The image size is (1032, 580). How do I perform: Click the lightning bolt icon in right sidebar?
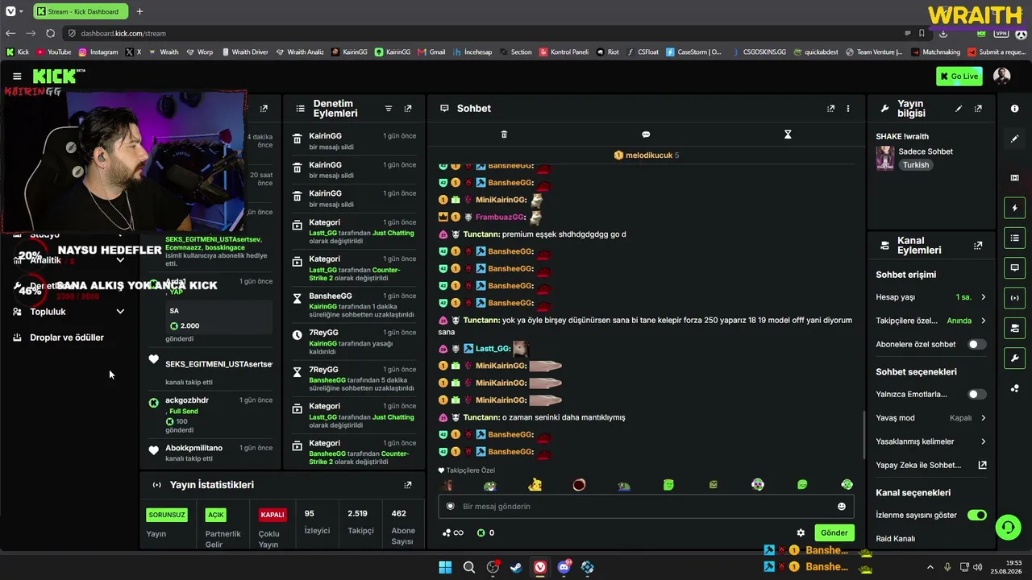(x=1014, y=208)
